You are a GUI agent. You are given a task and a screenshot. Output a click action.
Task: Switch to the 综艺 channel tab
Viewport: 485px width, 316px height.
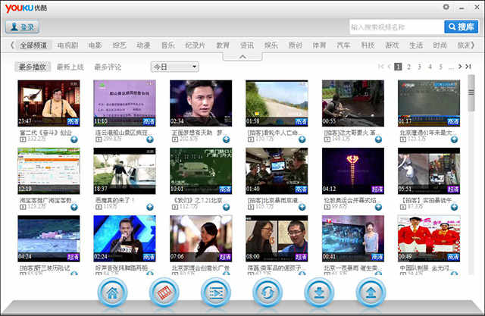[x=120, y=45]
